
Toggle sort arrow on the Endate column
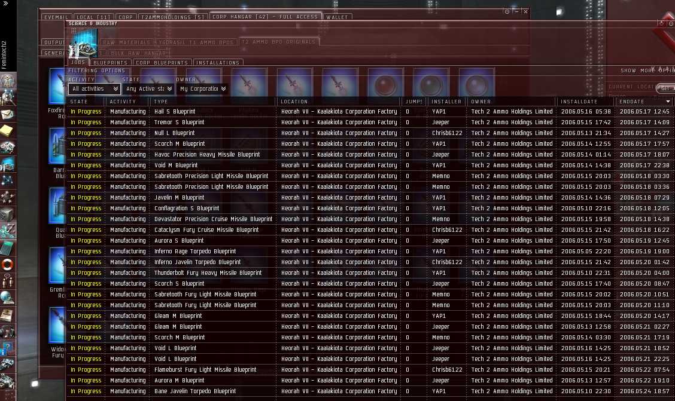click(x=668, y=102)
